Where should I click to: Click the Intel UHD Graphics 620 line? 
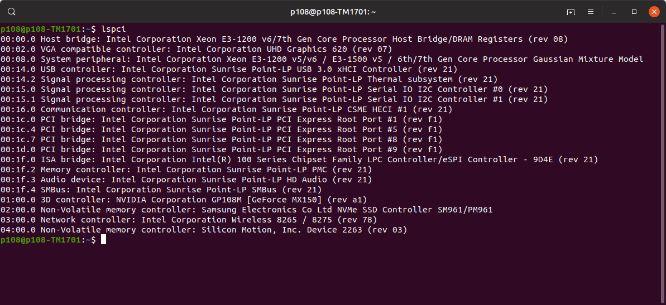(x=197, y=49)
